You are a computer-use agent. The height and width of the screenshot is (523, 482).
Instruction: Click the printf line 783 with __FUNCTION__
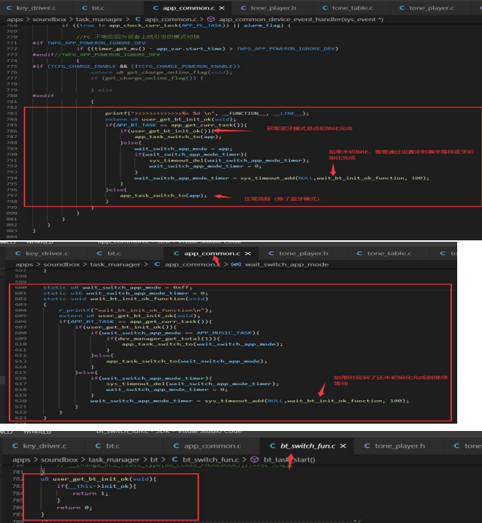pos(207,113)
